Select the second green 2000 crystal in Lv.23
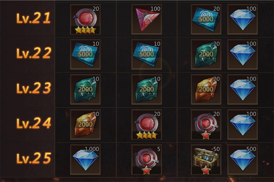The height and width of the screenshot is (182, 274). pyautogui.click(x=147, y=90)
